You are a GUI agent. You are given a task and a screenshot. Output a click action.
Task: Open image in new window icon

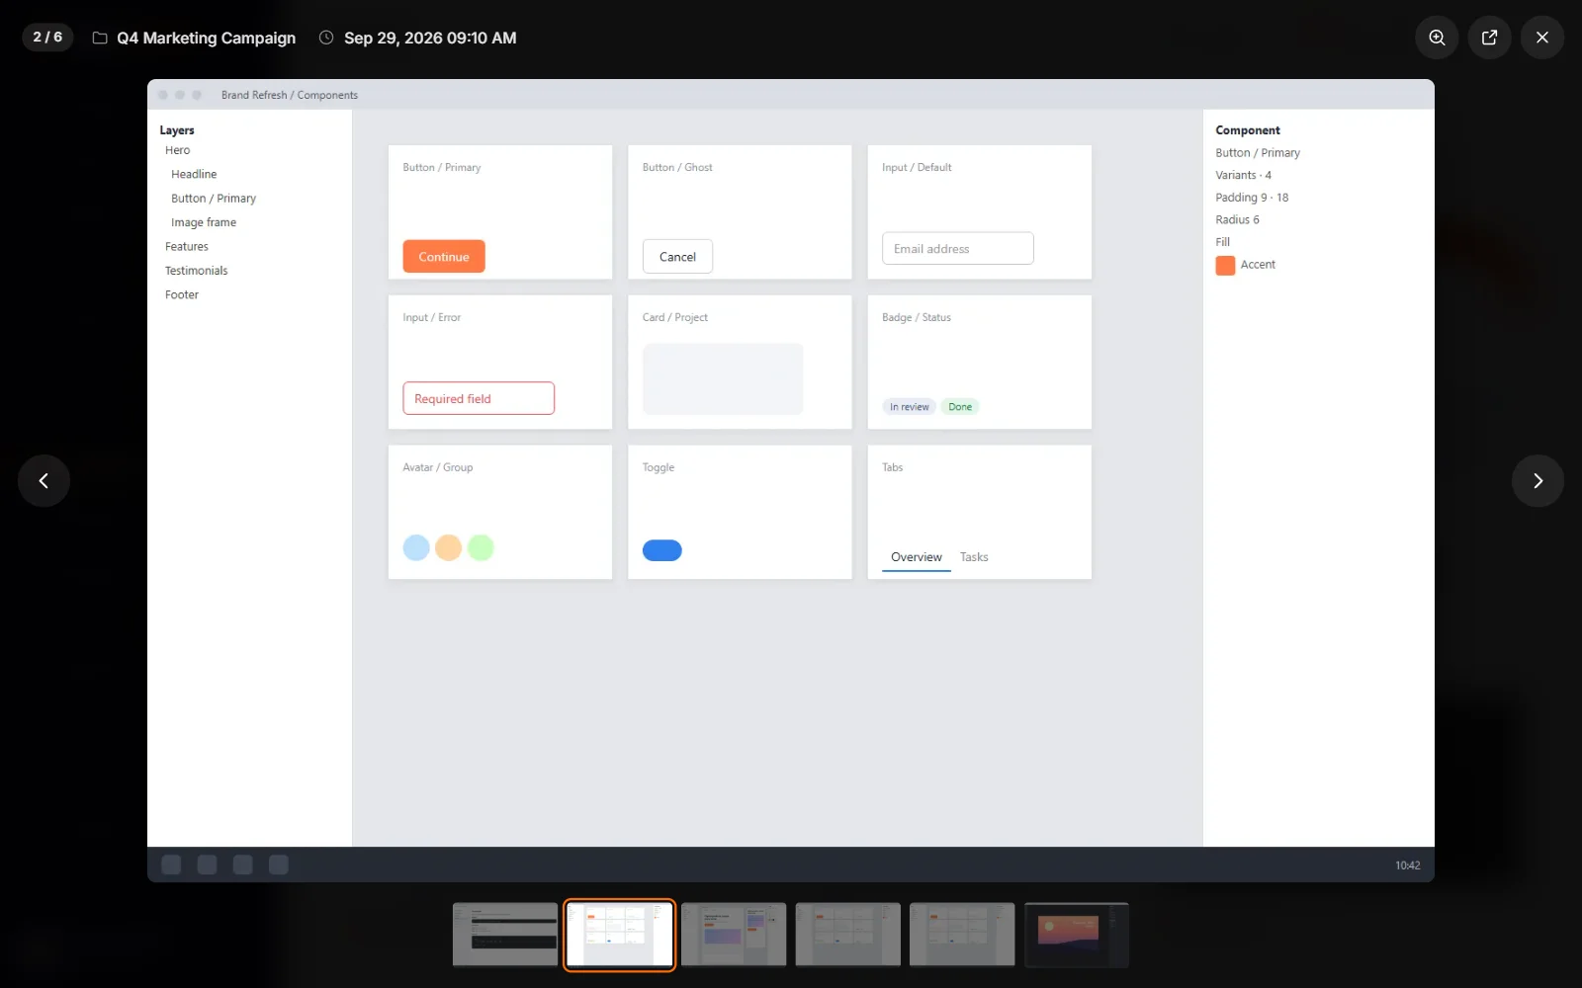(x=1489, y=38)
